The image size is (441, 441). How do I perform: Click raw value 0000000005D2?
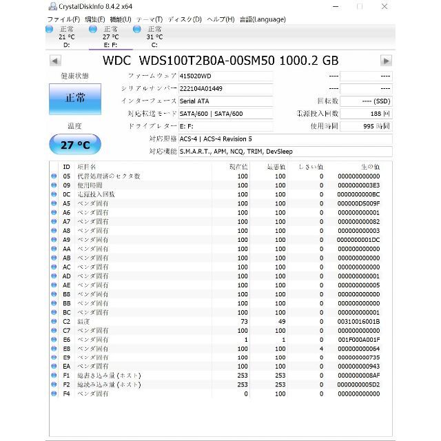pos(359,384)
